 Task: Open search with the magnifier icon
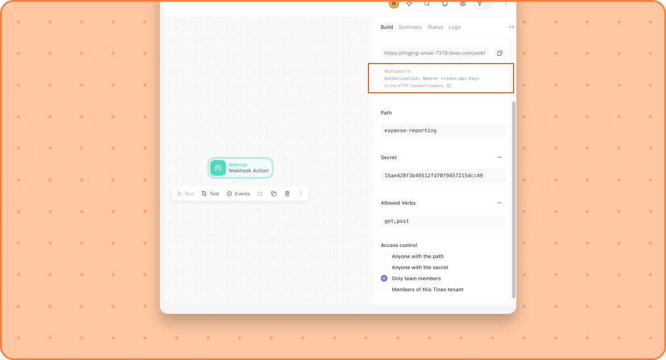427,4
